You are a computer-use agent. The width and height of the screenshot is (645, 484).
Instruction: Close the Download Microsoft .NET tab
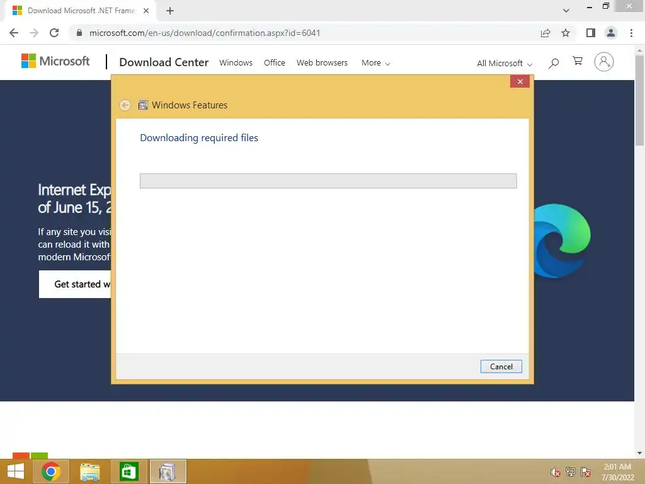click(146, 11)
